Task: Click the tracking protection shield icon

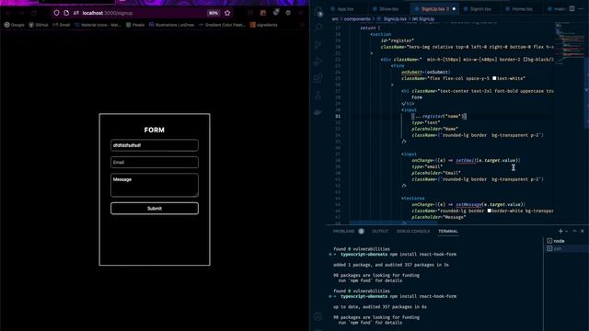Action: pos(56,13)
